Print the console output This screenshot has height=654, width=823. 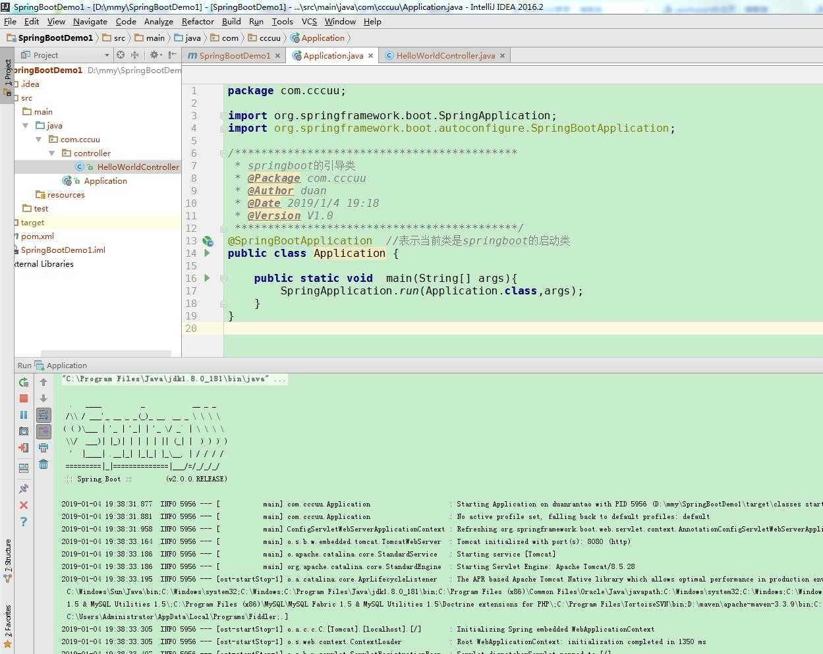(43, 448)
